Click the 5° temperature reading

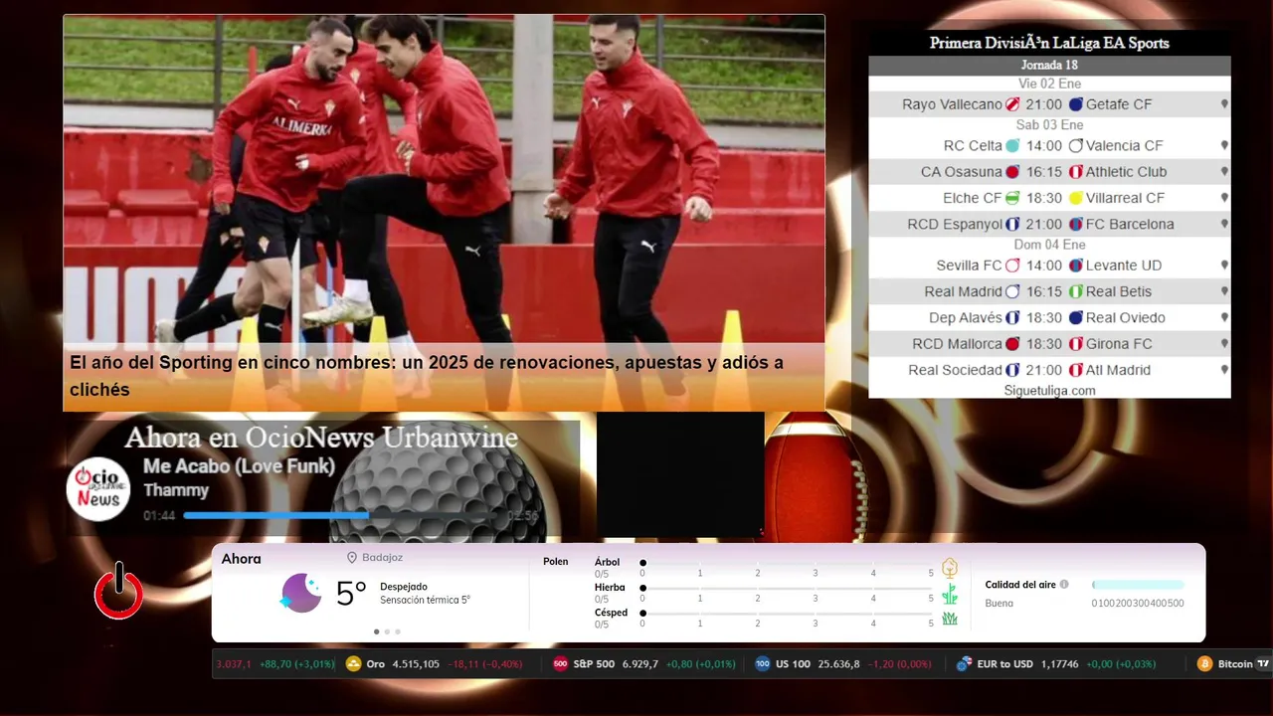pos(351,594)
